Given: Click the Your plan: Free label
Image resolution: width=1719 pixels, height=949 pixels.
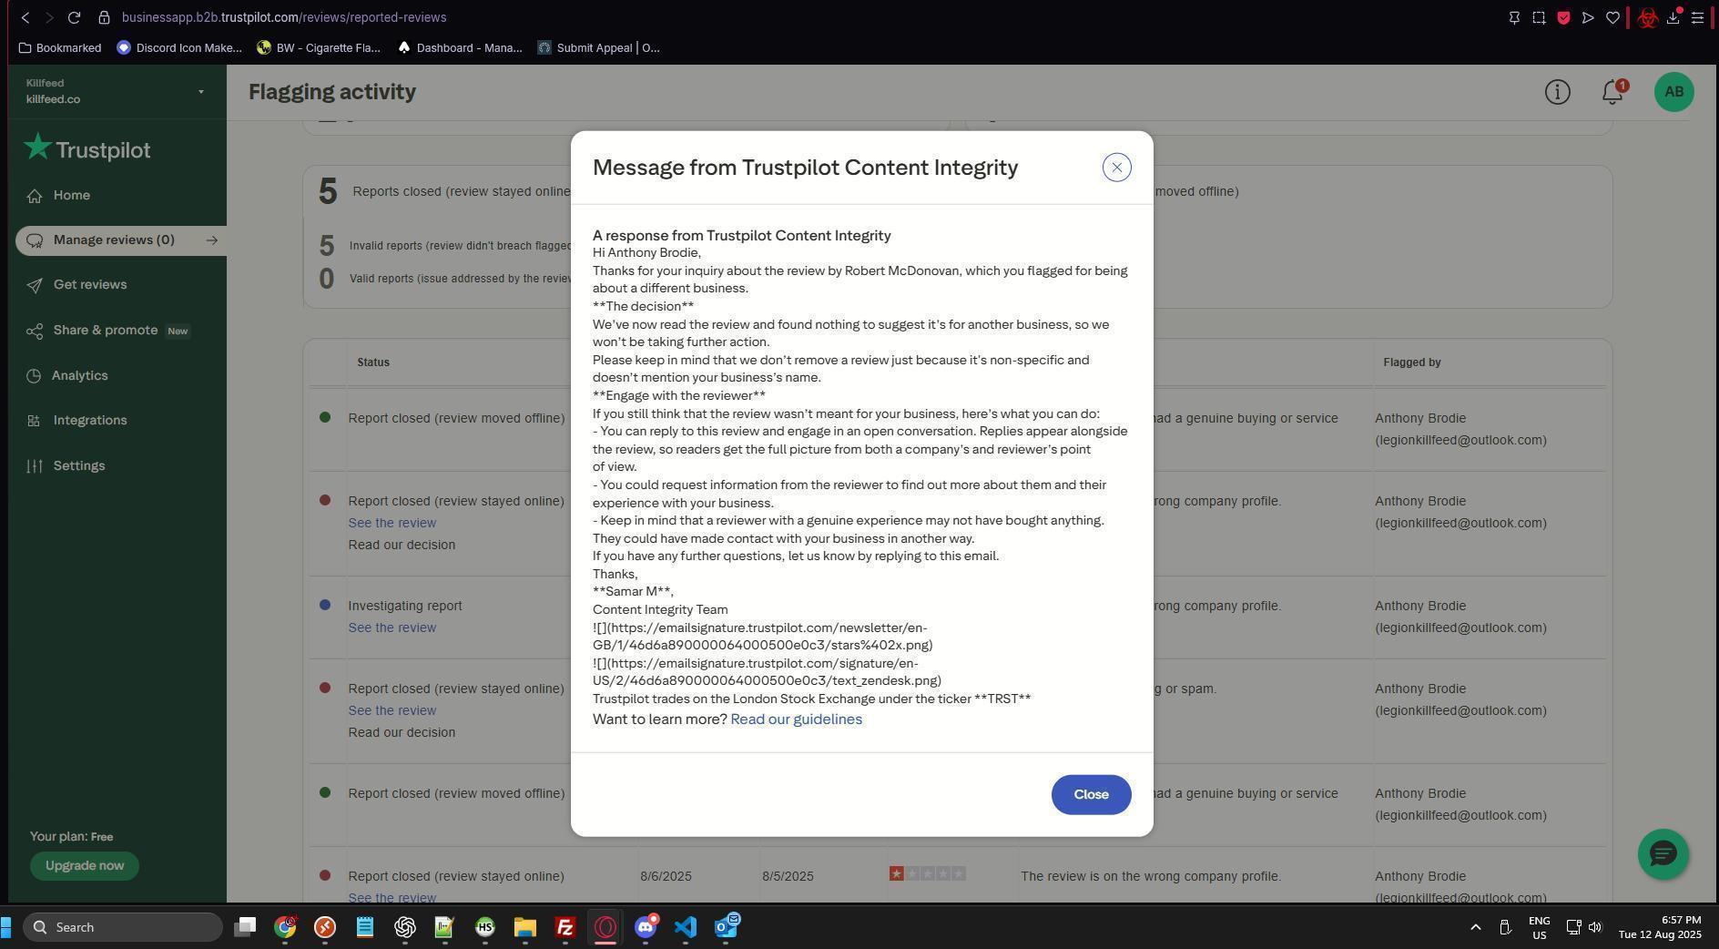Looking at the screenshot, I should pos(71,837).
